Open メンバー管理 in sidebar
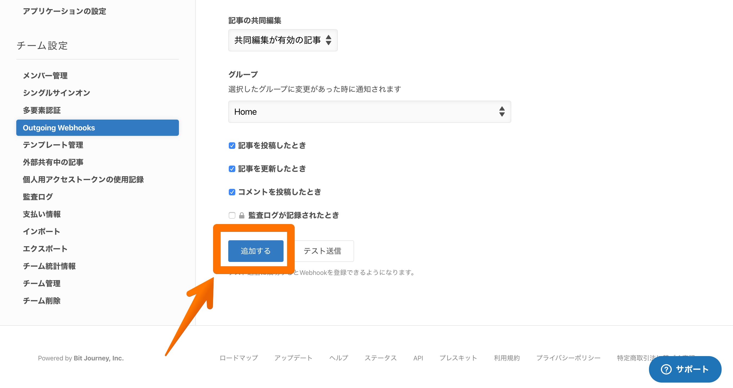 (x=45, y=75)
